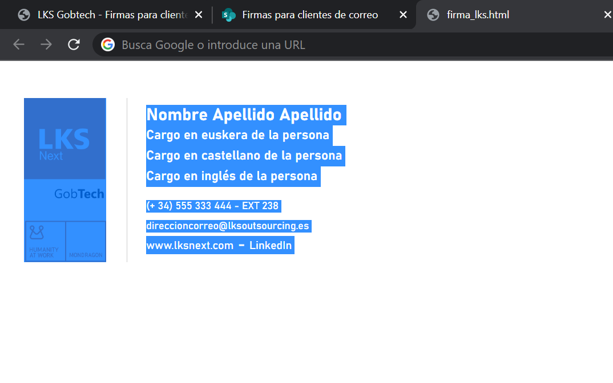Click the globe favicon of firma_lks.html tab
This screenshot has height=383, width=613.
point(433,15)
